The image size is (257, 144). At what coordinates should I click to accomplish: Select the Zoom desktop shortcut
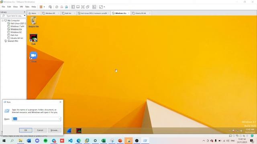(34, 57)
